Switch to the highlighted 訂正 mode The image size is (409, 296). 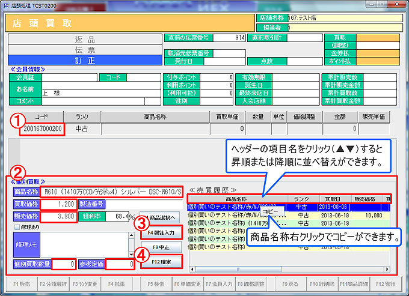click(x=84, y=60)
